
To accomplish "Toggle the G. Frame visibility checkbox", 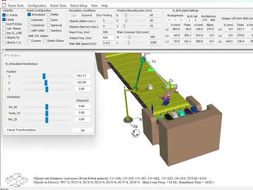I will click(4, 15).
